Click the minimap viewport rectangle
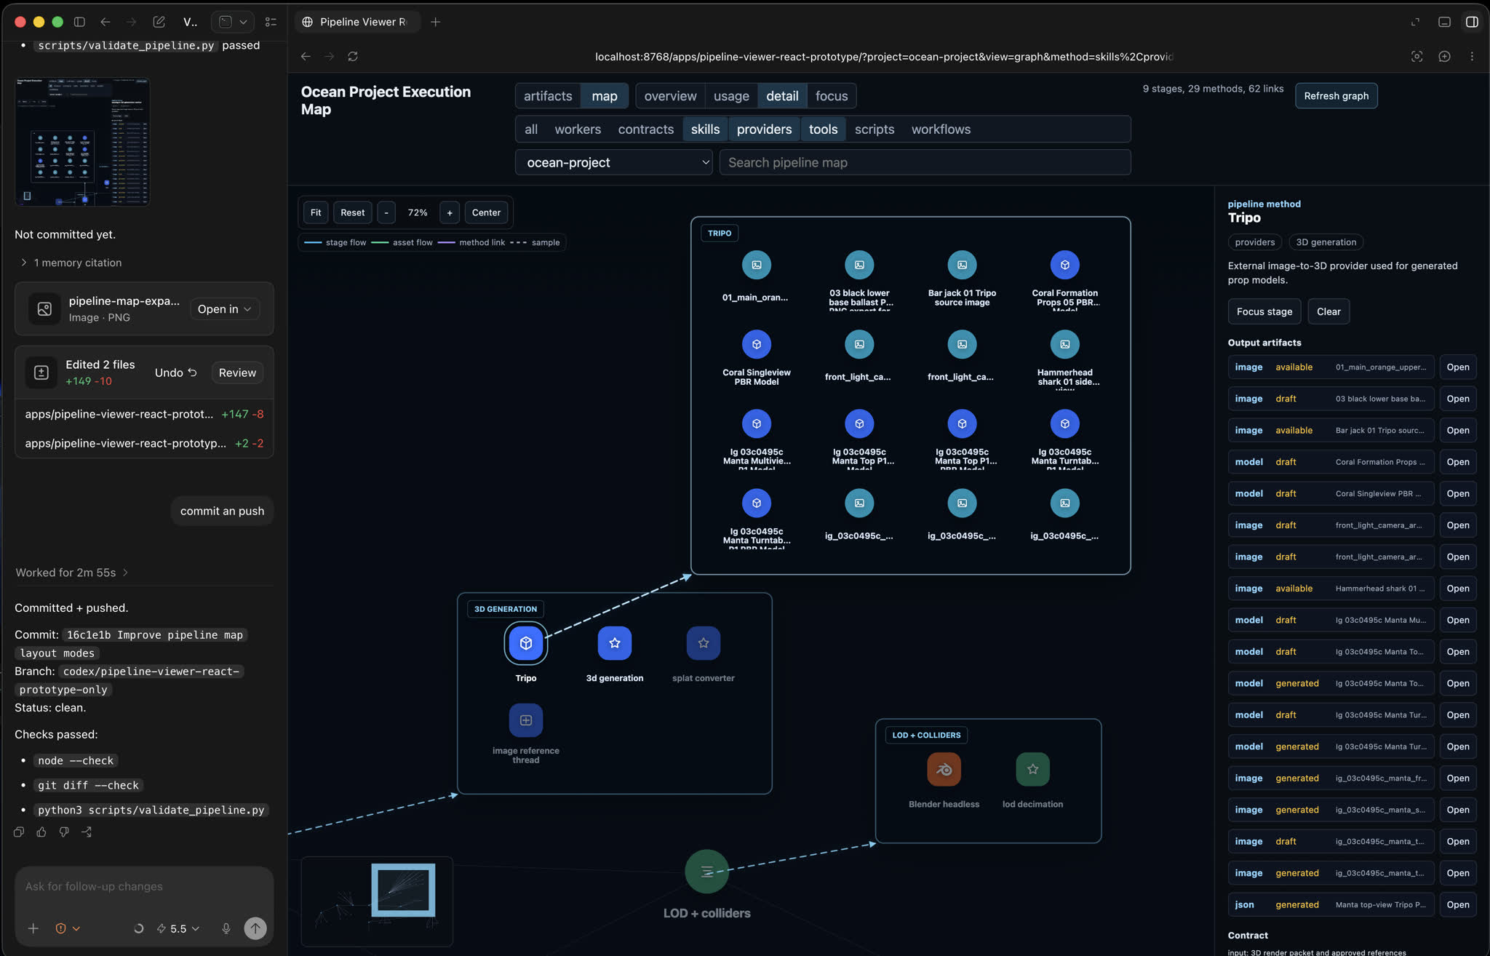 pos(403,890)
